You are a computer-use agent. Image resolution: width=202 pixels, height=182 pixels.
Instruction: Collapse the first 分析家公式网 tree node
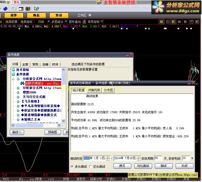[x=13, y=79]
